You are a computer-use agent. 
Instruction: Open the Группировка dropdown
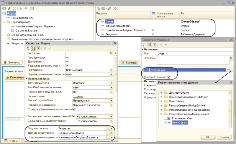click(112, 70)
